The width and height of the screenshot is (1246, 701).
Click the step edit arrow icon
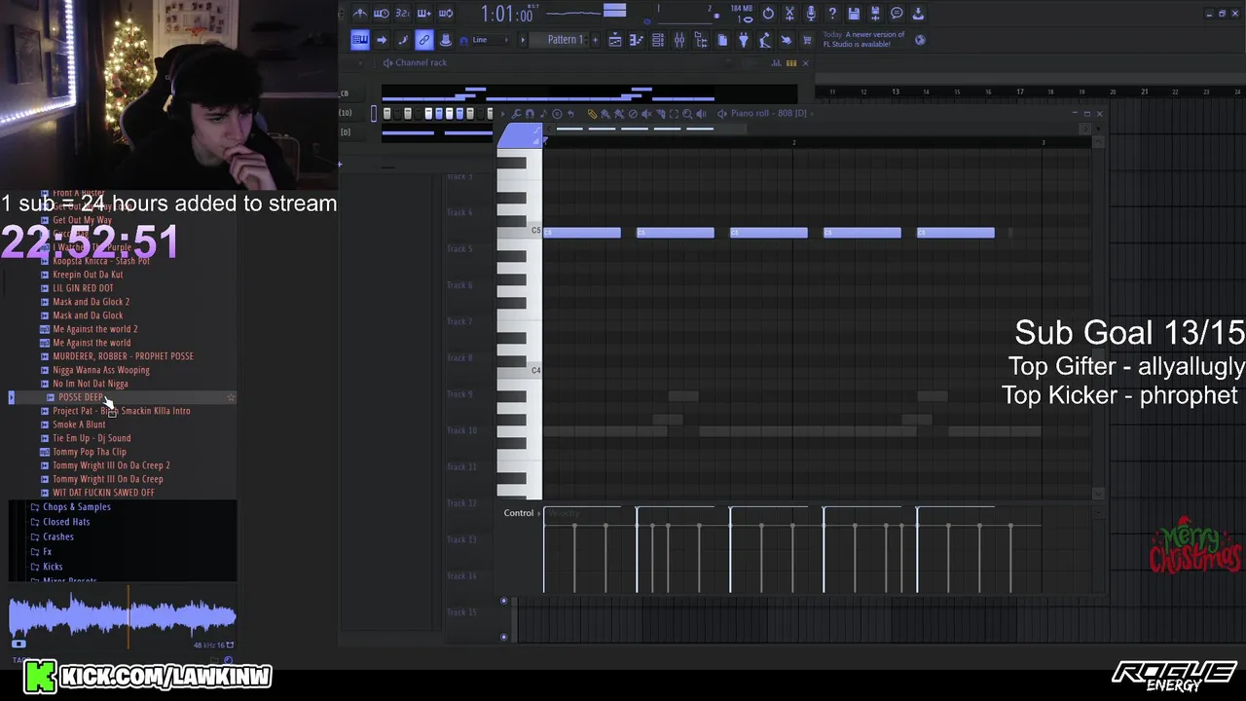[x=382, y=40]
